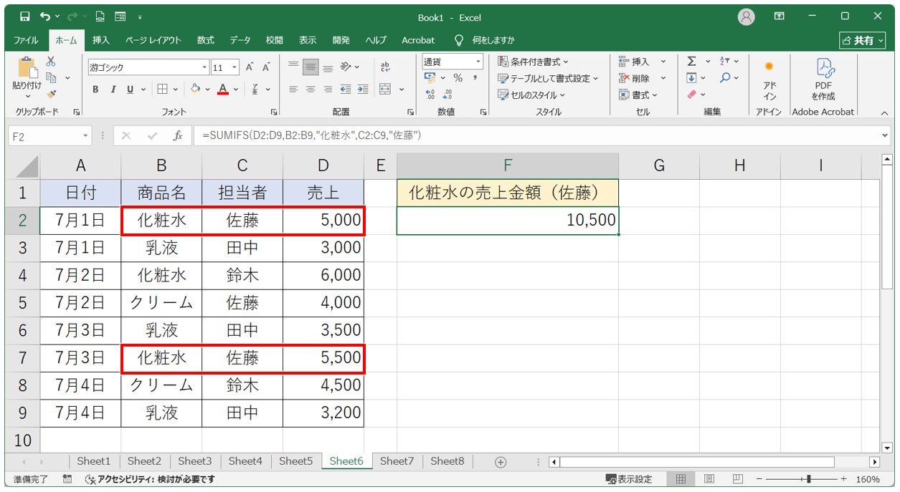This screenshot has height=492, width=900.
Task: Toggle Middle Align vertical alignment
Action: (311, 67)
